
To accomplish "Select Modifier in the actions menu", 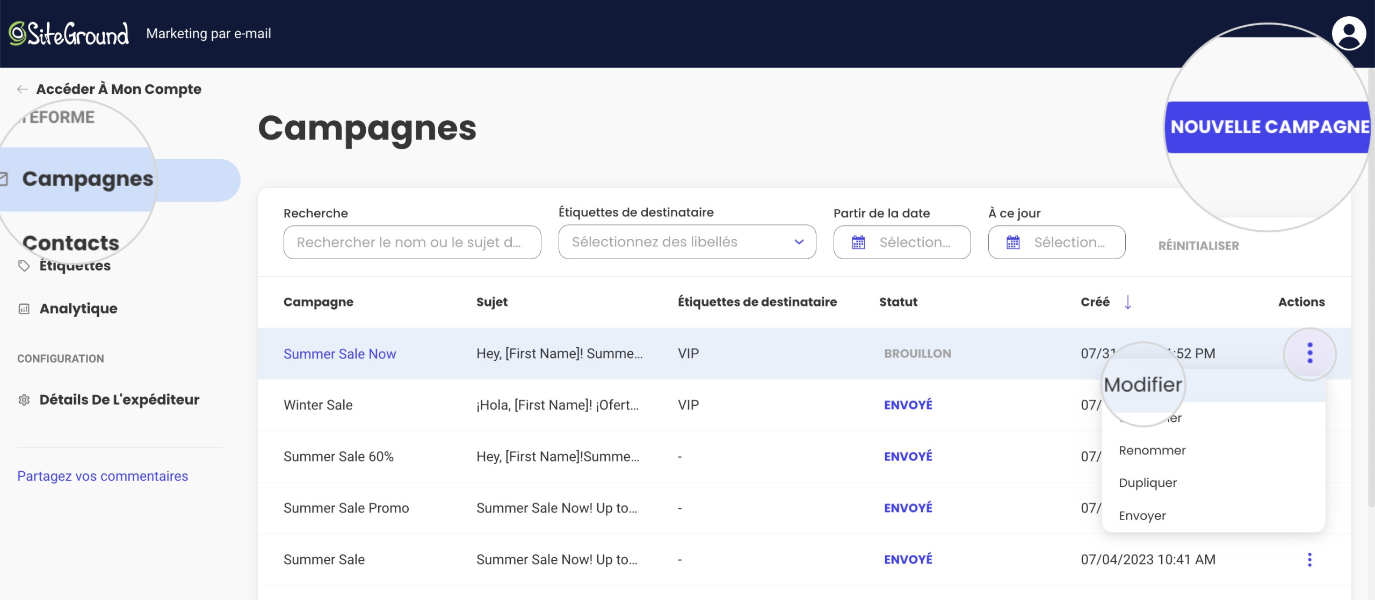I will [1143, 385].
